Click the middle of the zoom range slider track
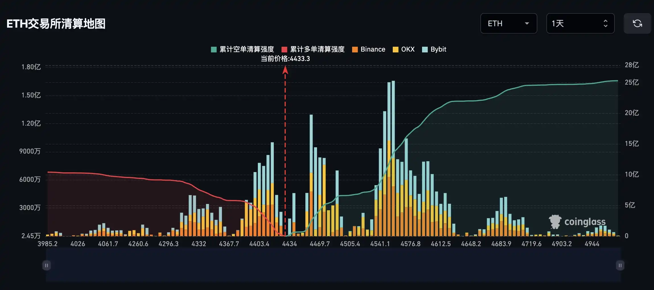Viewport: 654px width, 290px height. click(333, 266)
